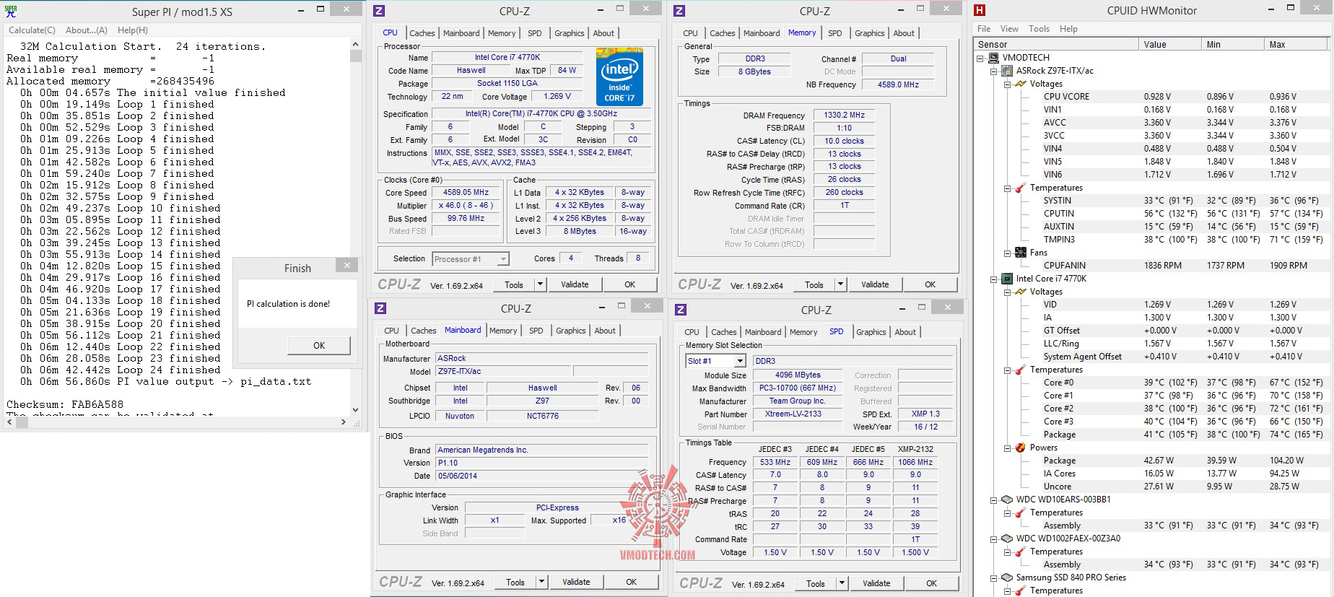Click the Z icon of the CPU-Z Memory window

click(x=679, y=11)
